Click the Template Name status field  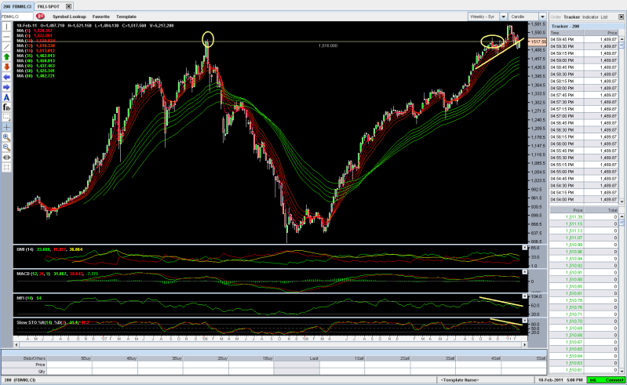pyautogui.click(x=460, y=380)
